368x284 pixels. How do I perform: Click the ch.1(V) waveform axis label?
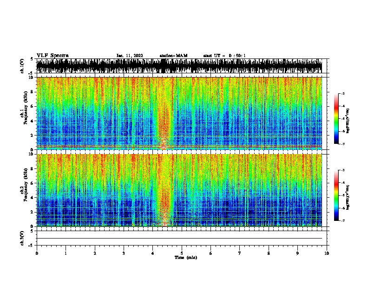click(x=22, y=66)
